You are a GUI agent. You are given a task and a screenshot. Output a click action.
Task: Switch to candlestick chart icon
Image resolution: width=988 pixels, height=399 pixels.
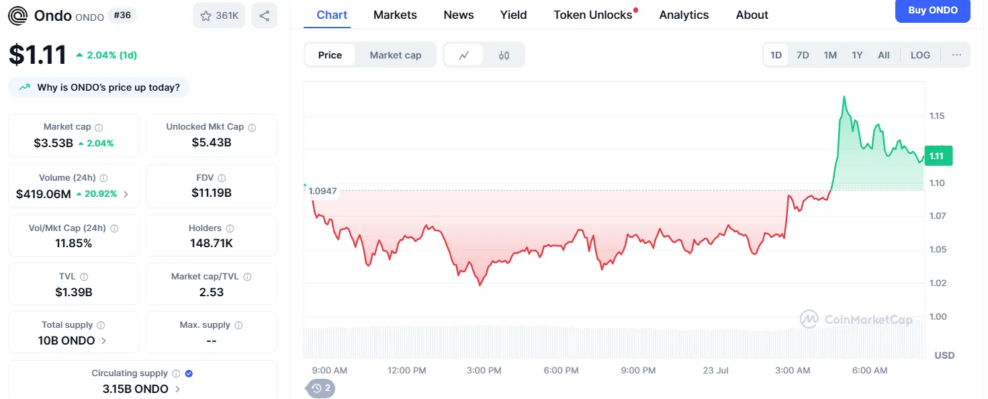(x=504, y=55)
